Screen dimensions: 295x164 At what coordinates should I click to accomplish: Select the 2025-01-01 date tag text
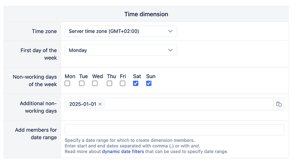83,104
